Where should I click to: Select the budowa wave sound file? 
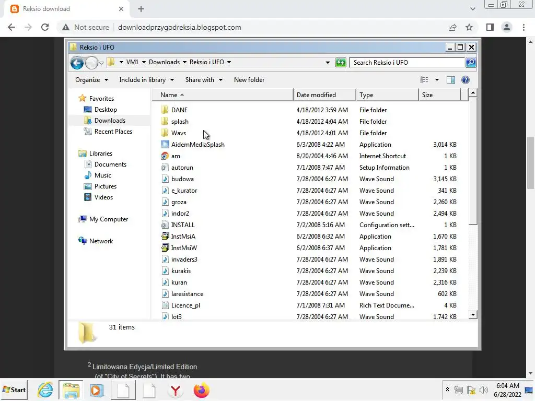click(182, 179)
